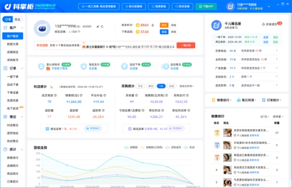Click the pencil edit icon beside account ID
The height and width of the screenshot is (188, 292).
click(x=98, y=26)
